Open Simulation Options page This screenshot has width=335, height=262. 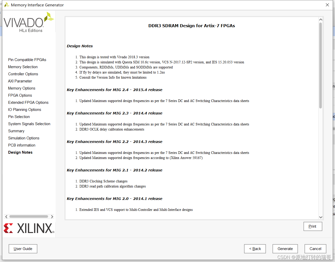pos(24,138)
